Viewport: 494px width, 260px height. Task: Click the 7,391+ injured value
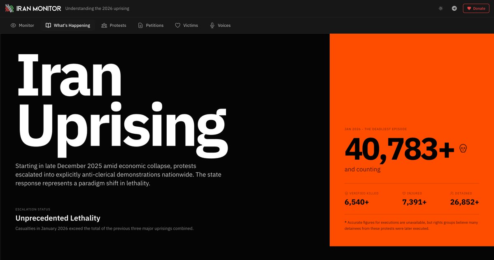414,202
